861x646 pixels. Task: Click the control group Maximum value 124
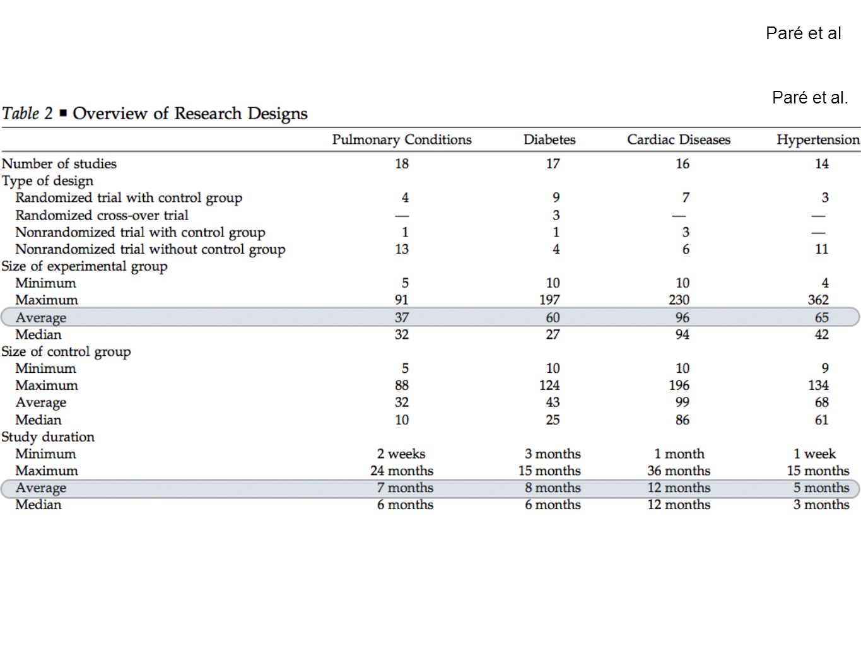(549, 385)
